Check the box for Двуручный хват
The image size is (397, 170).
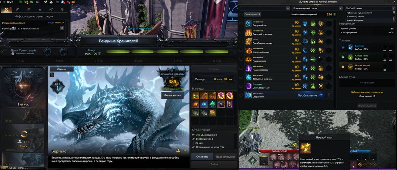[241, 24]
